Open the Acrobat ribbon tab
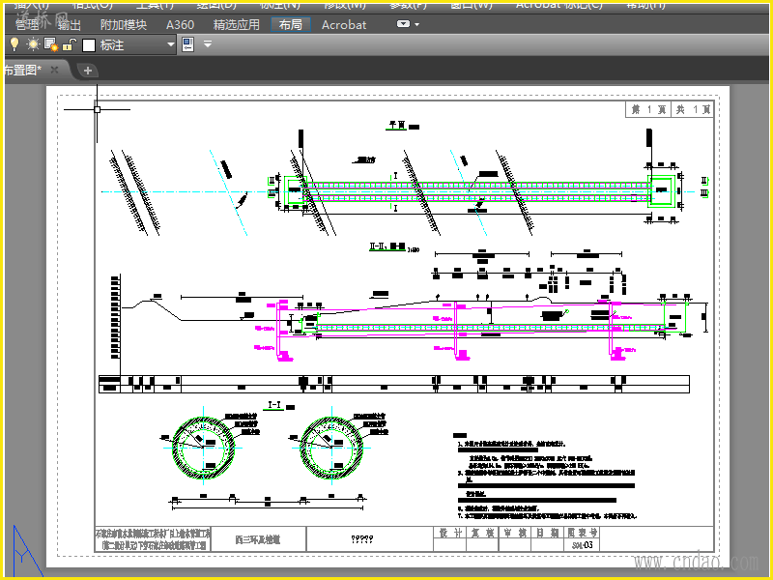 (344, 25)
